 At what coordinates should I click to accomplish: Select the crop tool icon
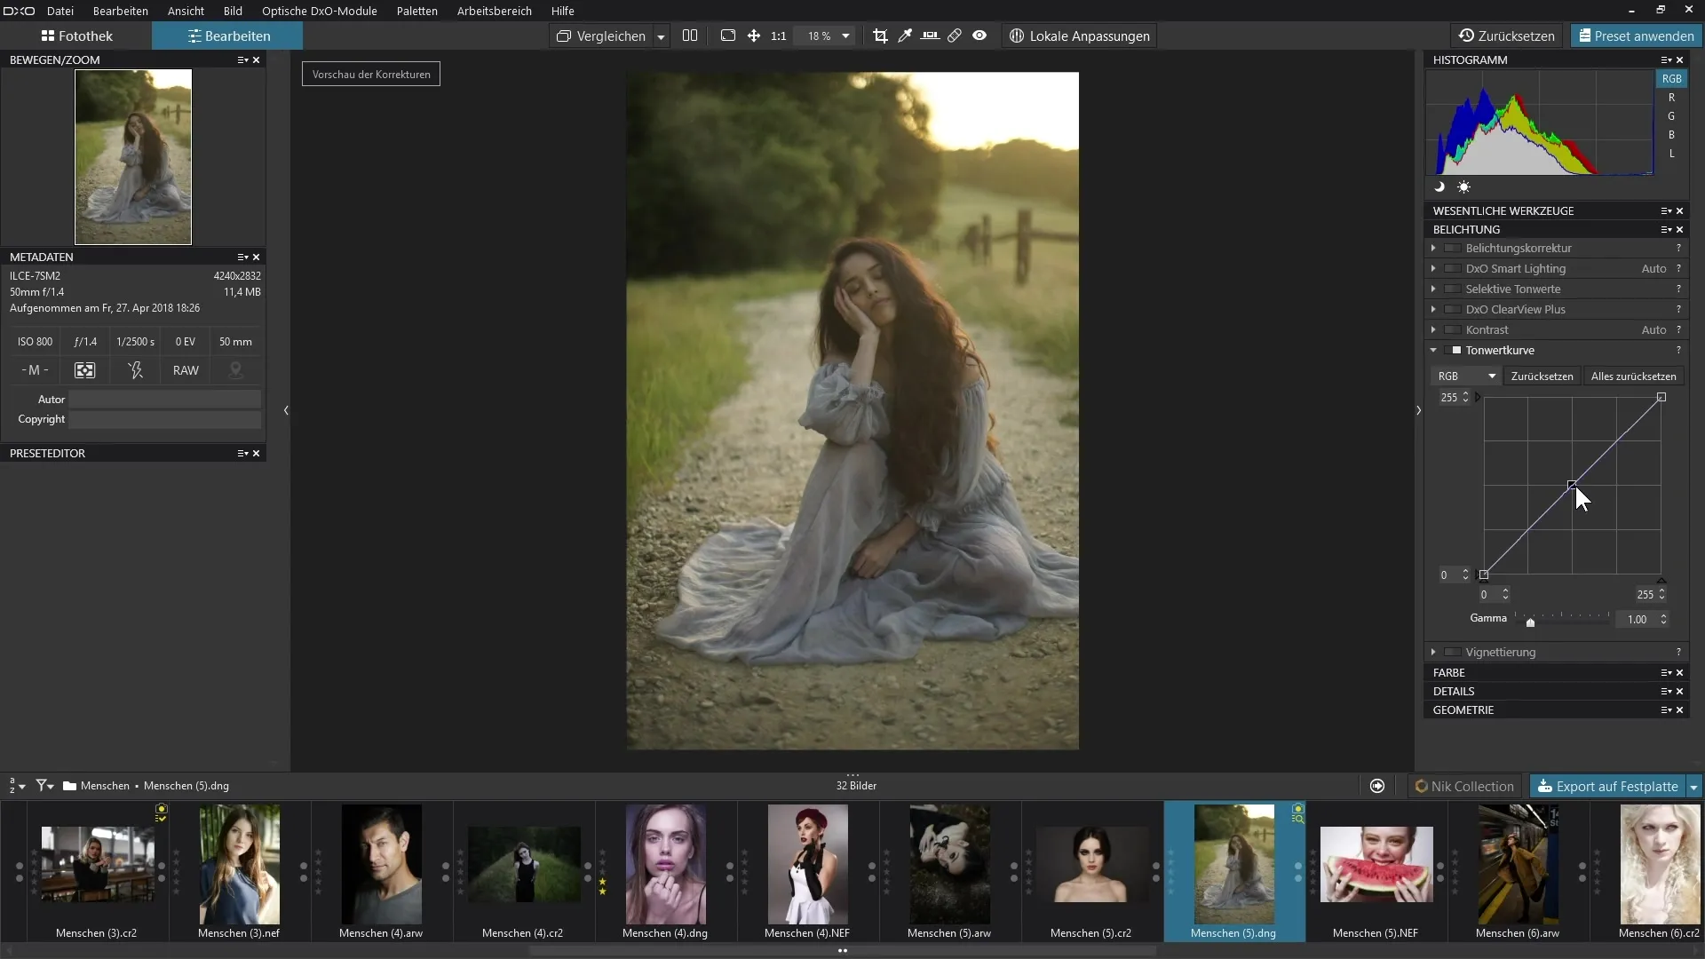tap(880, 36)
